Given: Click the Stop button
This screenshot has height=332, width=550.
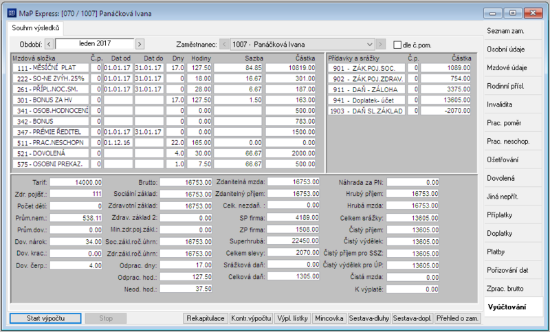Looking at the screenshot, I should point(106,318).
